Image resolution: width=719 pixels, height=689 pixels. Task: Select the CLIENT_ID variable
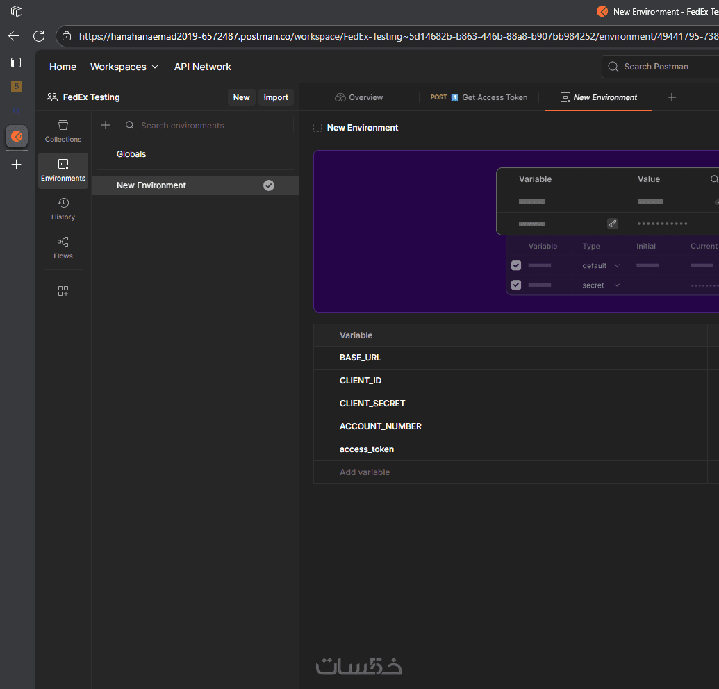click(x=361, y=381)
